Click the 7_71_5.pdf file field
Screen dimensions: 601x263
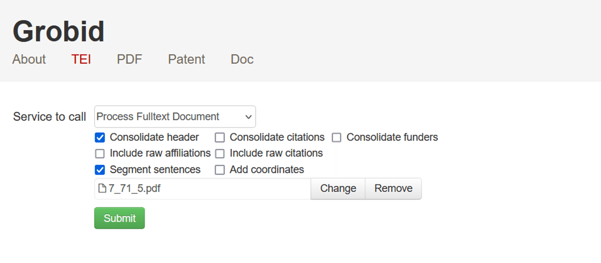click(x=205, y=189)
